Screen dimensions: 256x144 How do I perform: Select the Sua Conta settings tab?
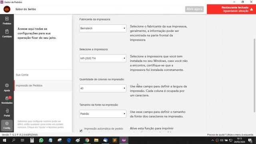click(x=43, y=75)
